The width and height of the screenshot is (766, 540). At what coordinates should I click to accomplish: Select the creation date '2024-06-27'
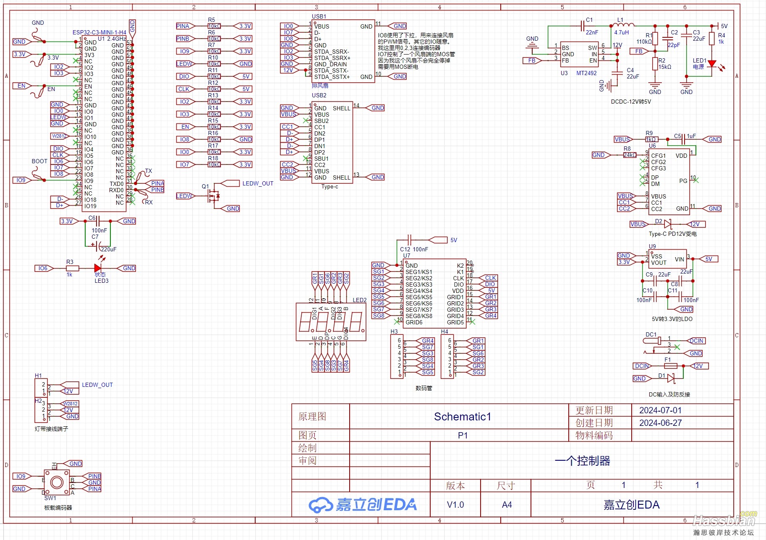pos(660,423)
